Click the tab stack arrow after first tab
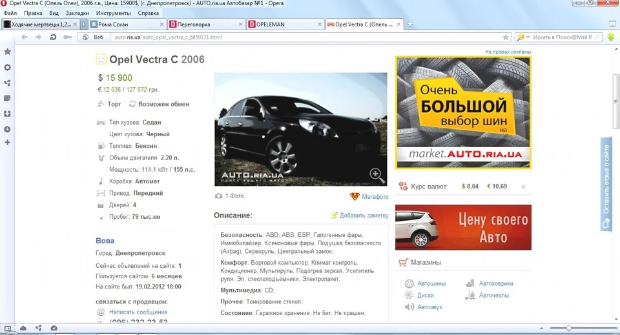This screenshot has width=620, height=335. pos(83,24)
